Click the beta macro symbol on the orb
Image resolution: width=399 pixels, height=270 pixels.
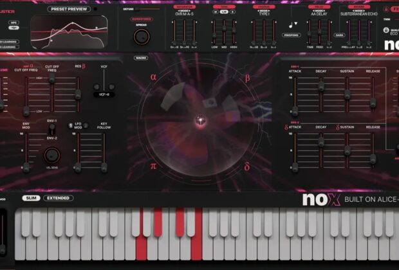point(246,78)
